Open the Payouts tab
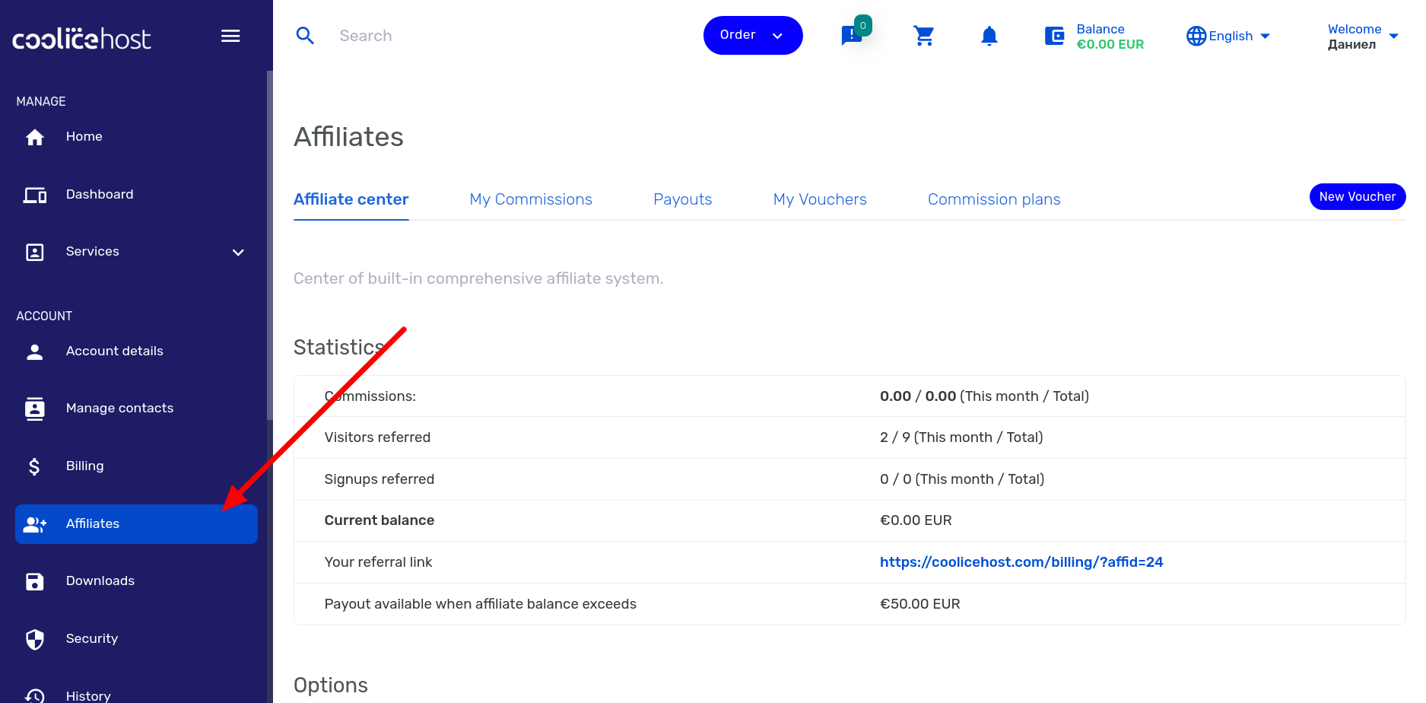The height and width of the screenshot is (703, 1426). pos(682,199)
